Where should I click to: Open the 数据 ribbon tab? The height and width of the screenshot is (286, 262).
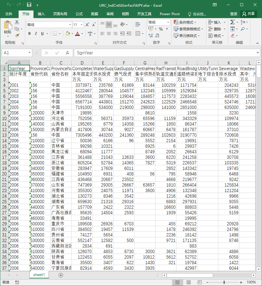[95, 14]
